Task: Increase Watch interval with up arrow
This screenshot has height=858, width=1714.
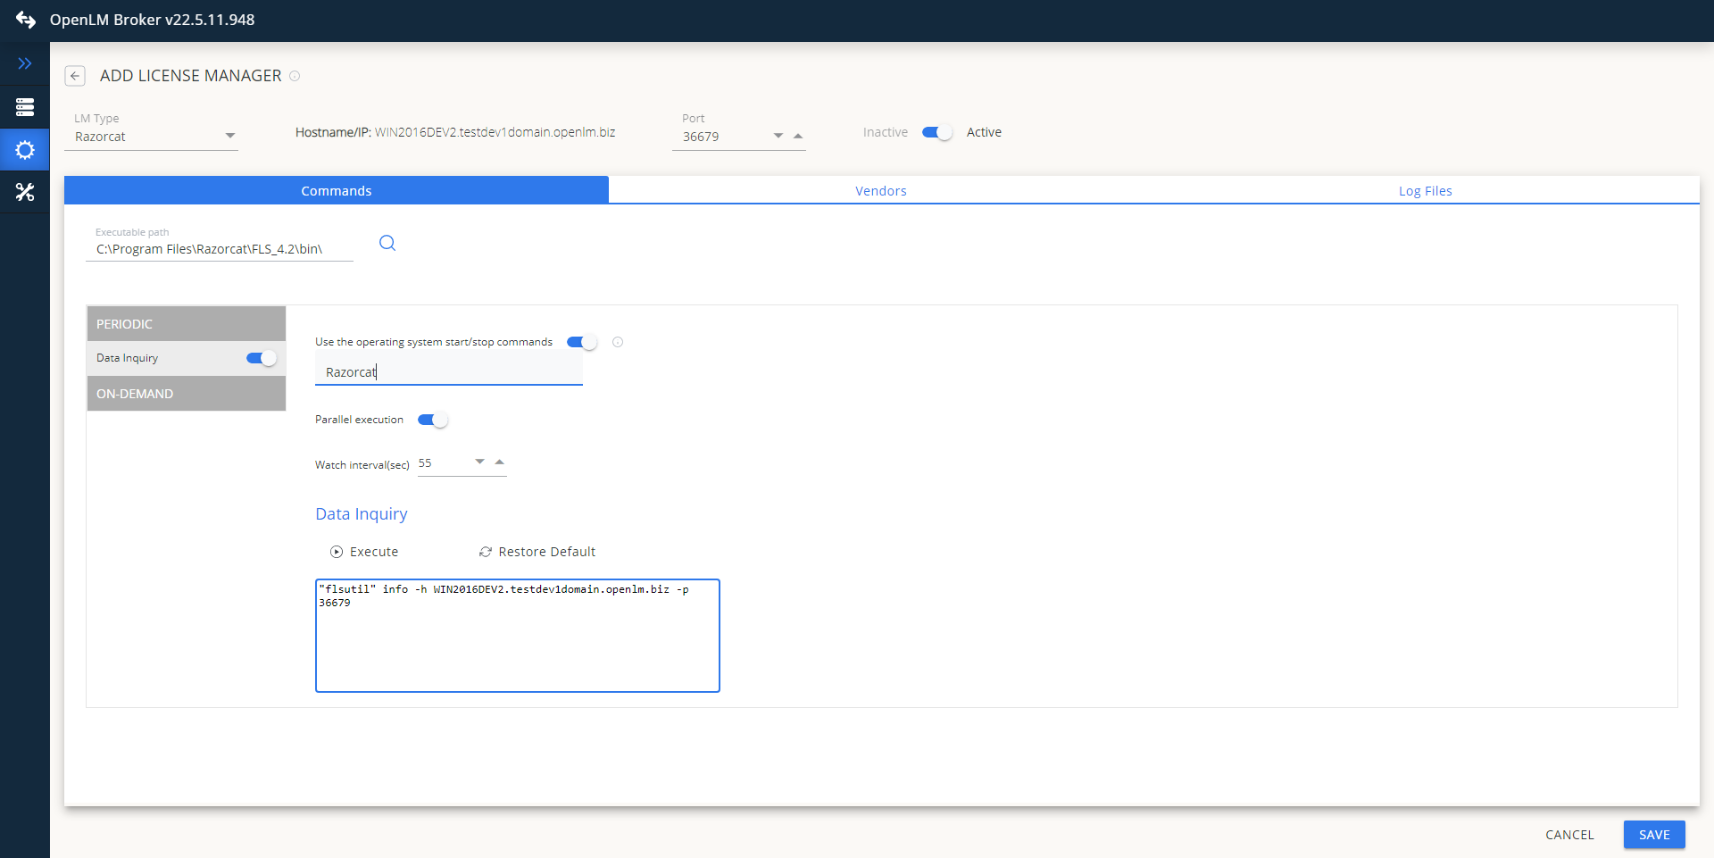Action: point(500,462)
